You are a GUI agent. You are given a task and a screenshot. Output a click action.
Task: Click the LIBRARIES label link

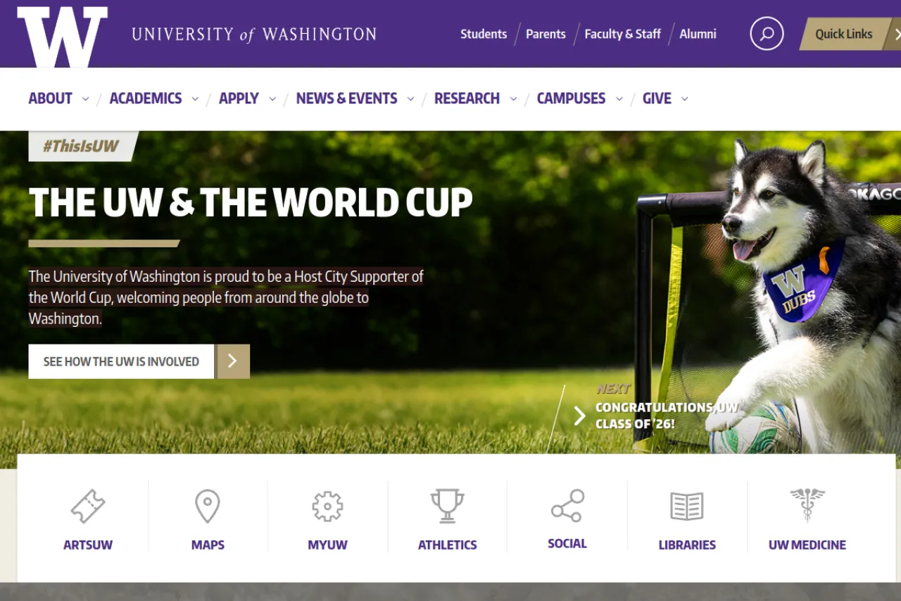687,545
